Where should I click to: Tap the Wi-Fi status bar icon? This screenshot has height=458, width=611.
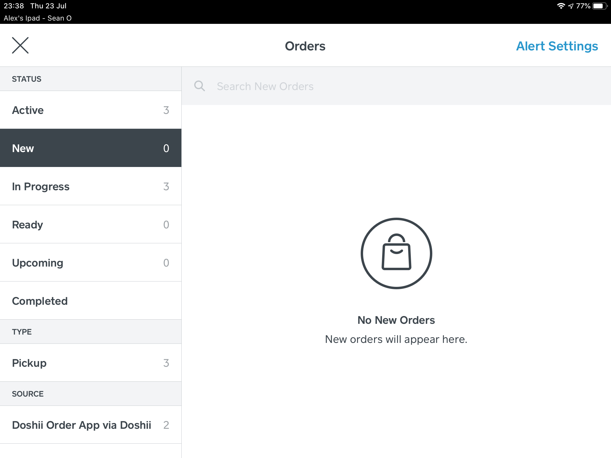(561, 6)
